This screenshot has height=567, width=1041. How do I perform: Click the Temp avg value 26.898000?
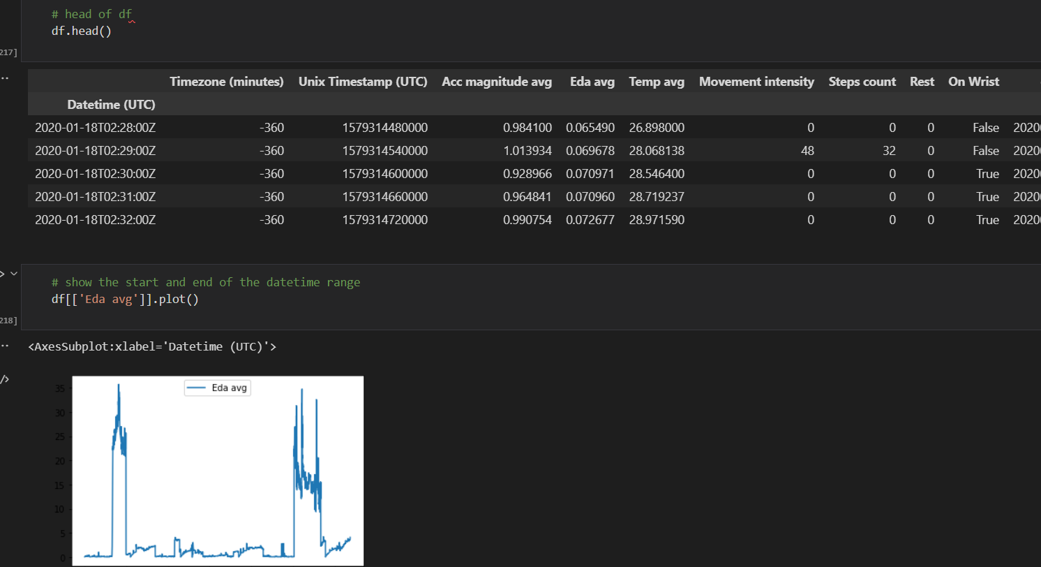click(x=657, y=128)
